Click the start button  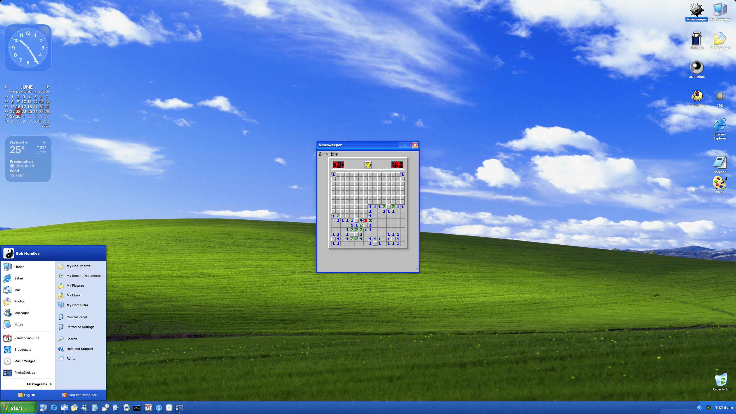pos(18,408)
